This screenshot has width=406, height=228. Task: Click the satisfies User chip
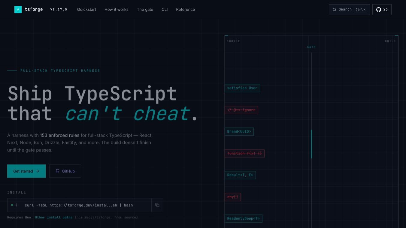pos(242,88)
